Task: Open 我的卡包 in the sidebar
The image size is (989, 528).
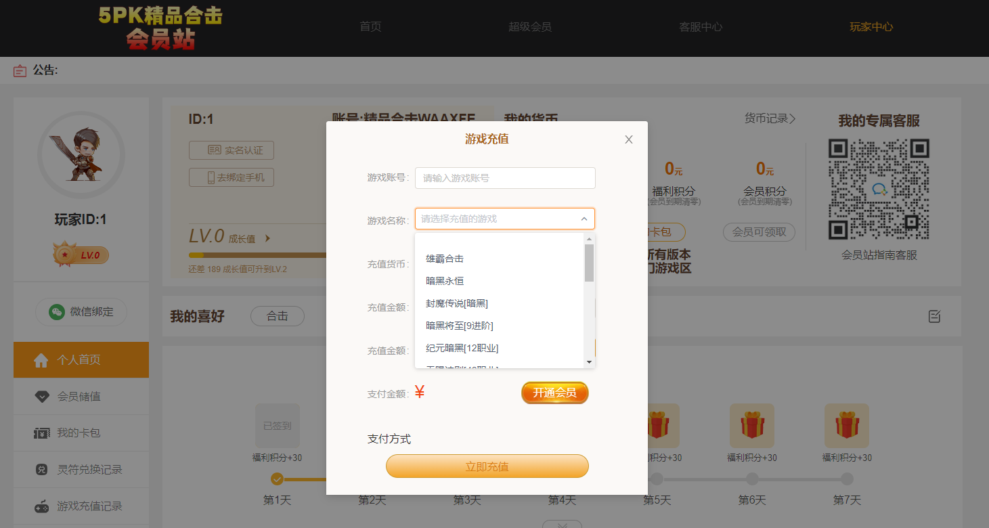Action: tap(79, 433)
